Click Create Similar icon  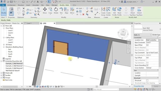click(x=108, y=11)
